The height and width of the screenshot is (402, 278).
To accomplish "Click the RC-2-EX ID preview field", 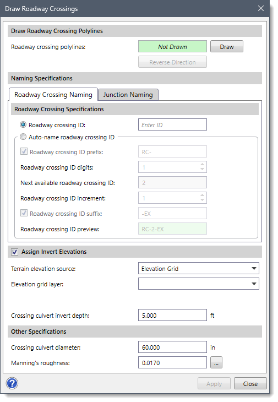I will (x=172, y=229).
